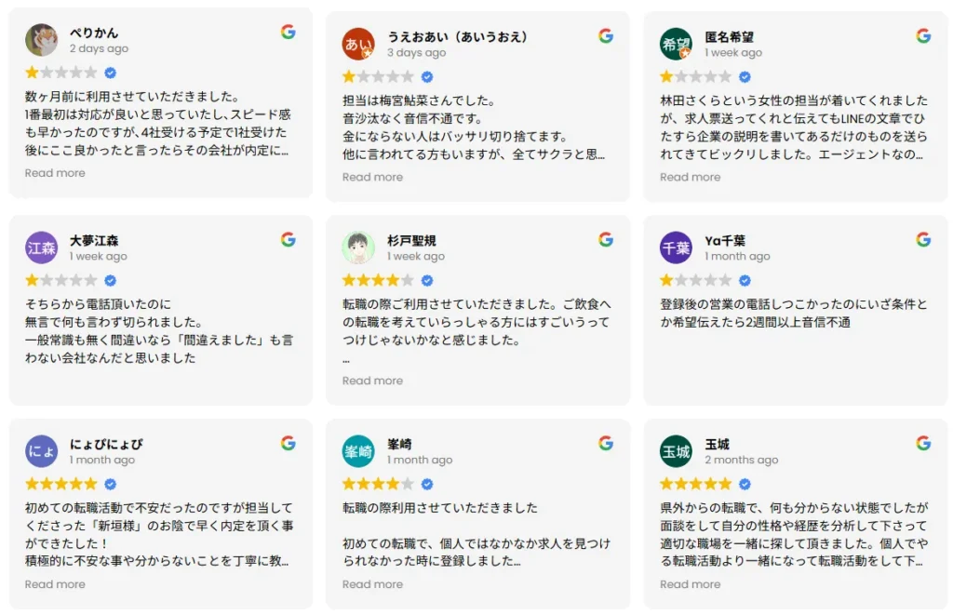Screen dimensions: 953x615
Task: Click the verified checkmark on にょぴにょぴ's review
Action: tap(111, 483)
